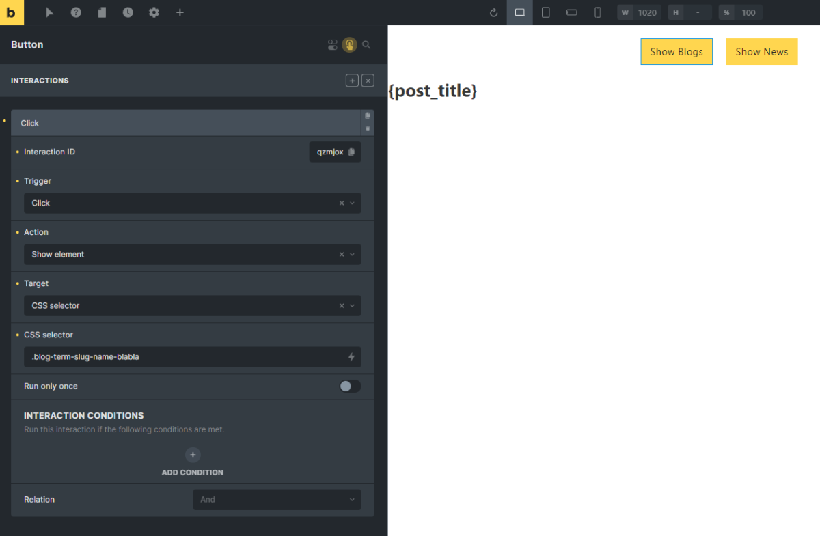Open the Trigger dropdown
The height and width of the screenshot is (536, 820).
pos(191,203)
